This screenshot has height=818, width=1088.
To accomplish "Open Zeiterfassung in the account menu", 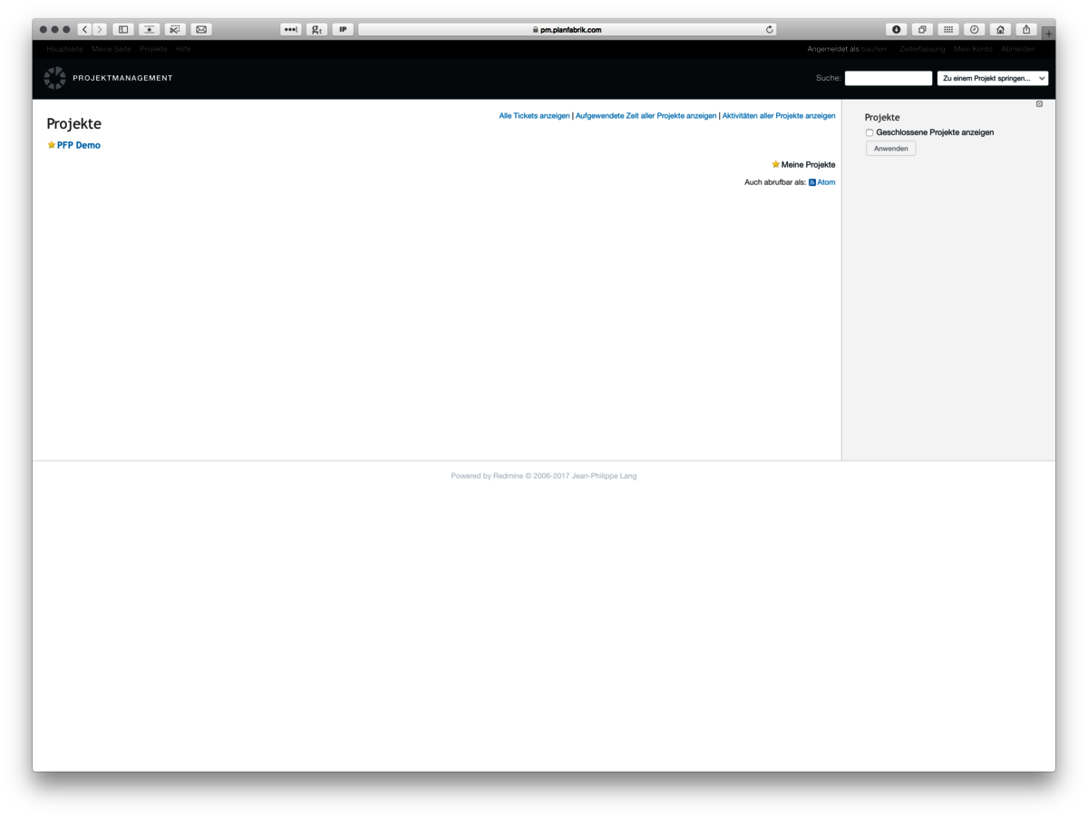I will (922, 49).
